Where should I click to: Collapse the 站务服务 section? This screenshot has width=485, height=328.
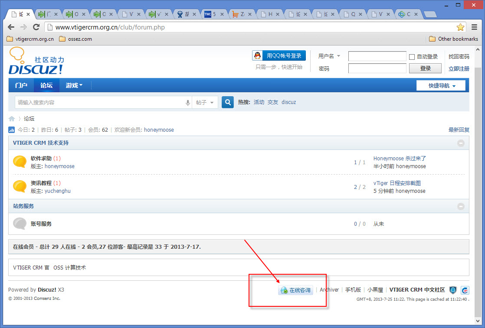(461, 206)
